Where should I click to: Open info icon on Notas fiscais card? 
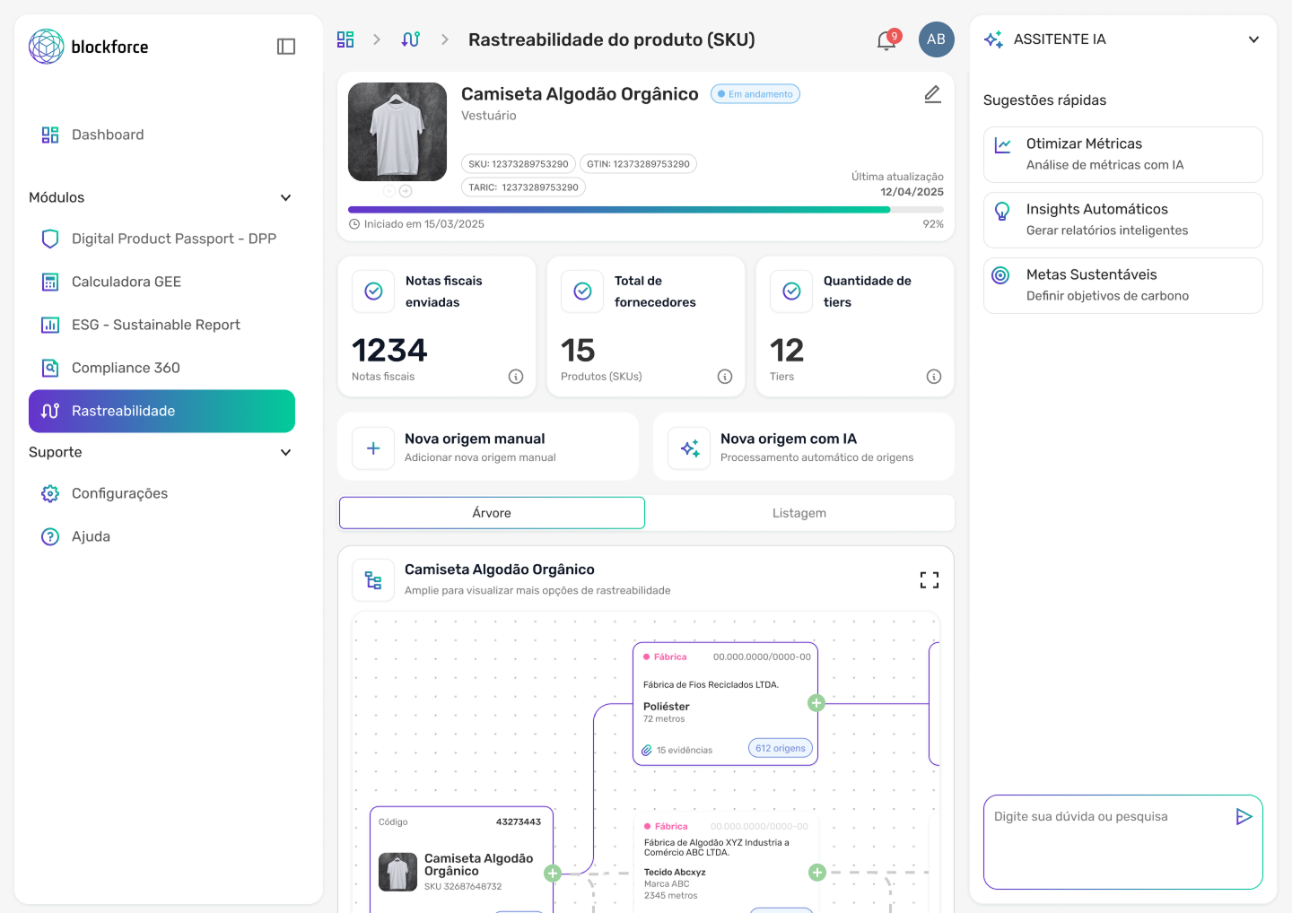click(516, 377)
